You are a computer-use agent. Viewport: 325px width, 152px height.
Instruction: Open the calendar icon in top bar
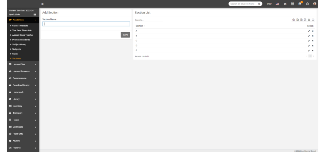(x=292, y=4)
